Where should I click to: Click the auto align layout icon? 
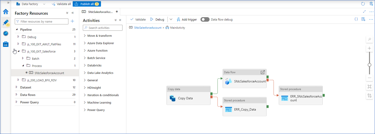click(370, 95)
